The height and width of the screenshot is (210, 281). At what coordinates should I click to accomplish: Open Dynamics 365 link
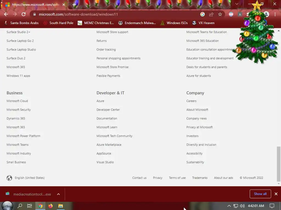16,119
